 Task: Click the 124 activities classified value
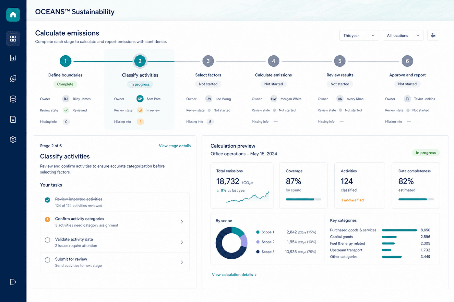coord(347,181)
